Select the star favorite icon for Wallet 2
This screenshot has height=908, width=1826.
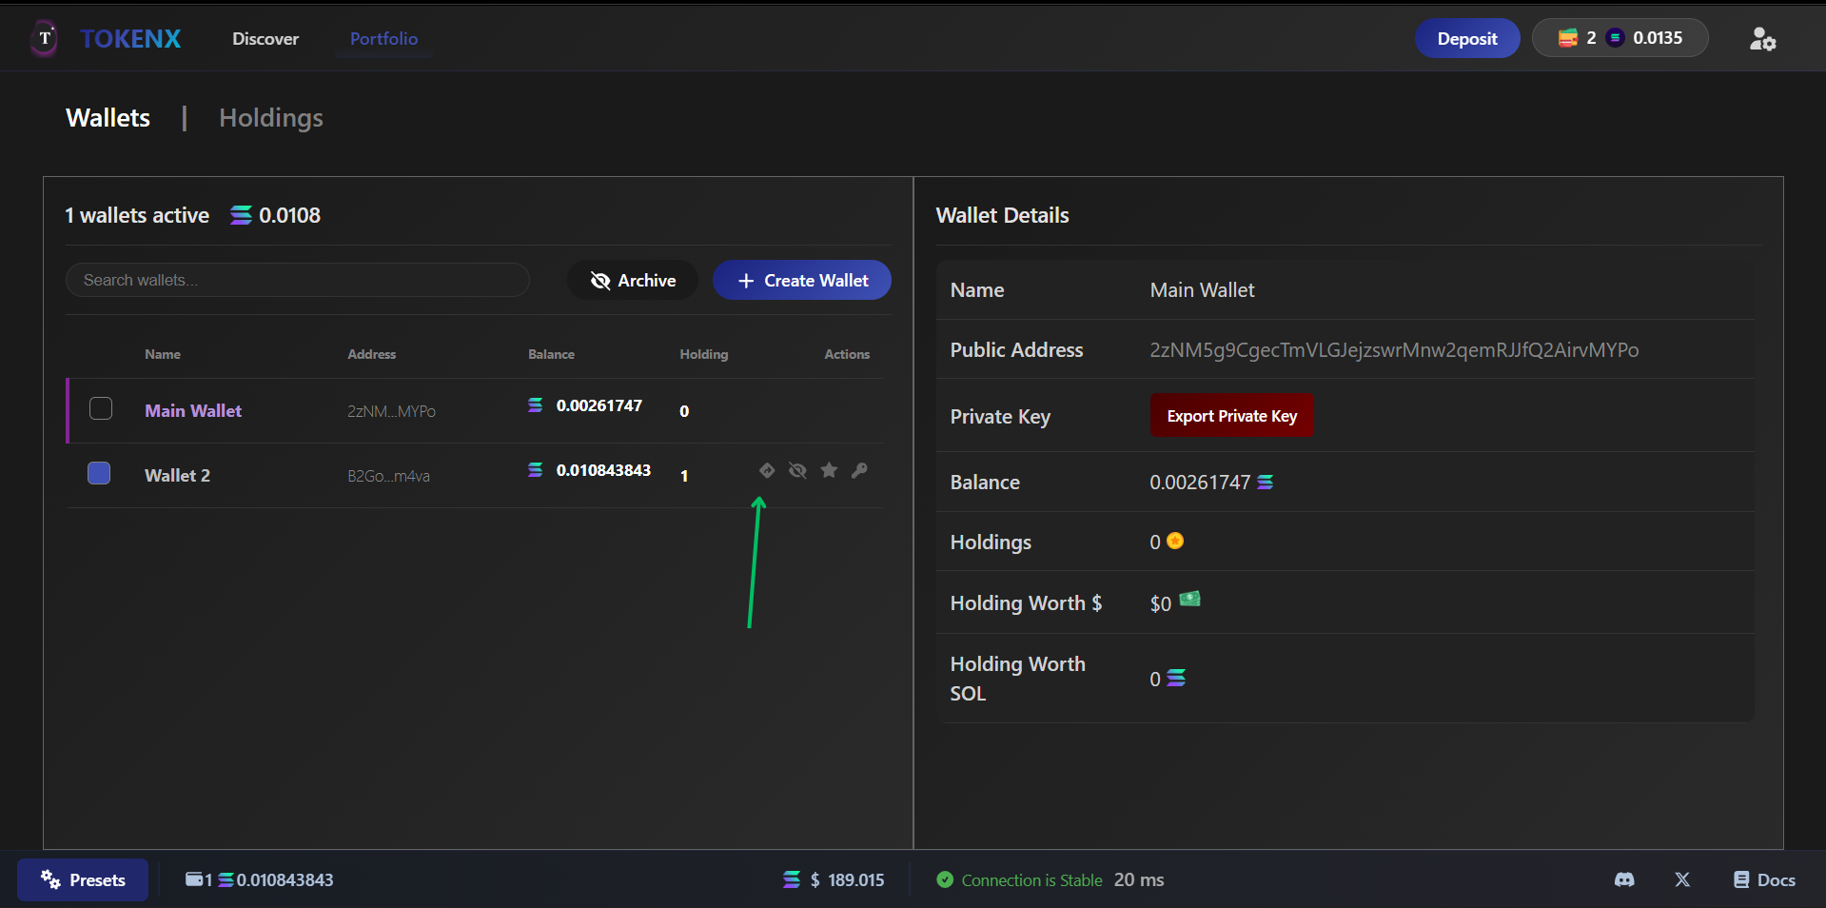pyautogui.click(x=828, y=470)
